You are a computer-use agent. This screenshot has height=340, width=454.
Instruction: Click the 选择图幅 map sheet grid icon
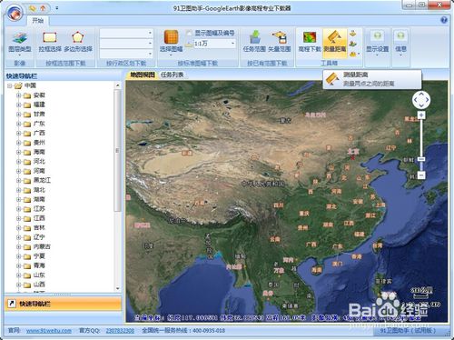pyautogui.click(x=171, y=37)
